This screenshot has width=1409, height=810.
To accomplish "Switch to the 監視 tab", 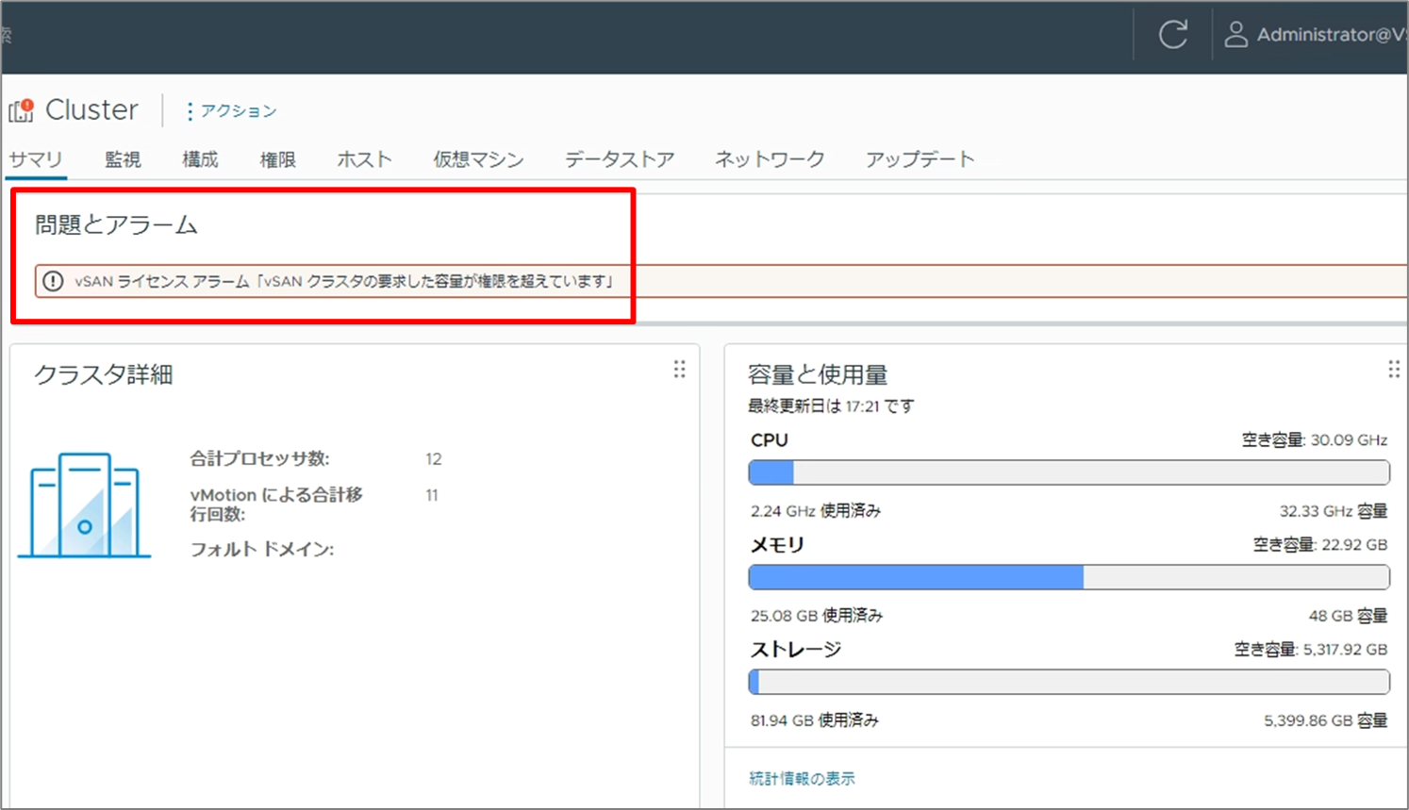I will coord(123,159).
